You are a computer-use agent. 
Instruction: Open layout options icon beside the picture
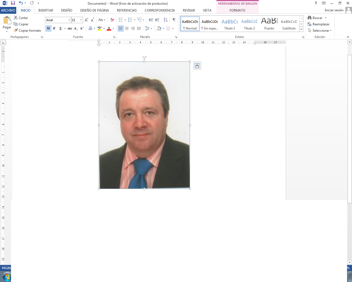point(197,66)
